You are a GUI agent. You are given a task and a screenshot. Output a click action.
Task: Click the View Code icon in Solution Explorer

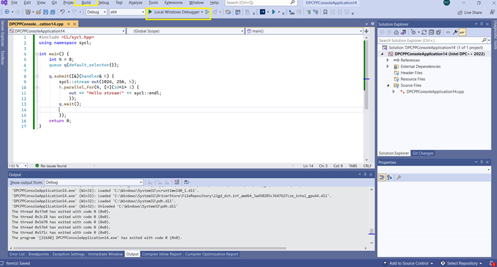pyautogui.click(x=448, y=32)
